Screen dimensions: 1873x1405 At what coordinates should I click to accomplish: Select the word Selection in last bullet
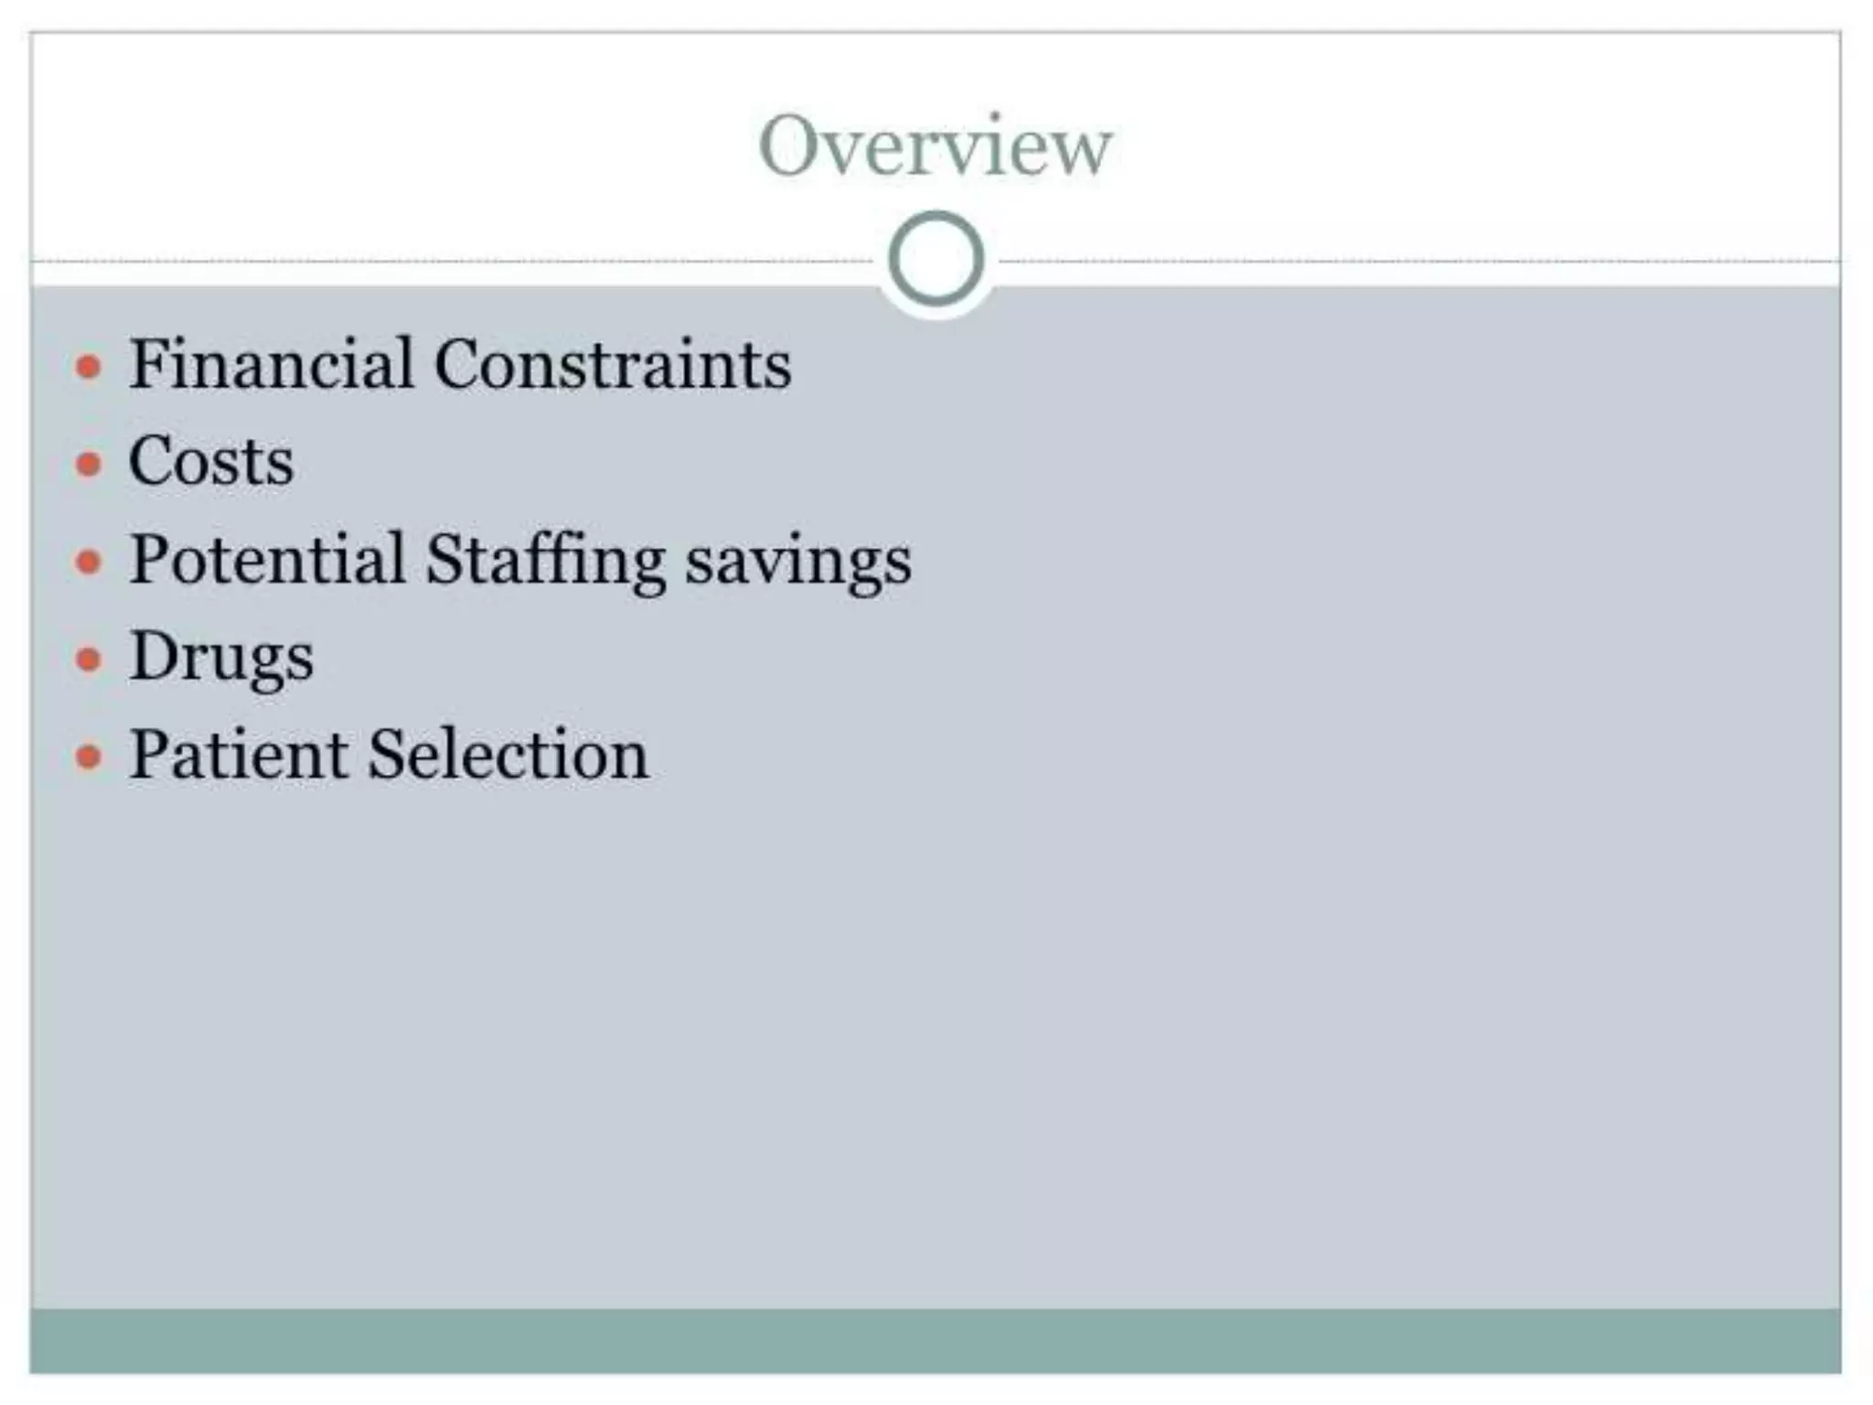pyautogui.click(x=508, y=754)
